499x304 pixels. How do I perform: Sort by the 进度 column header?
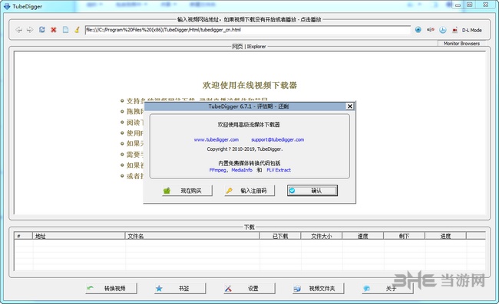coord(445,236)
